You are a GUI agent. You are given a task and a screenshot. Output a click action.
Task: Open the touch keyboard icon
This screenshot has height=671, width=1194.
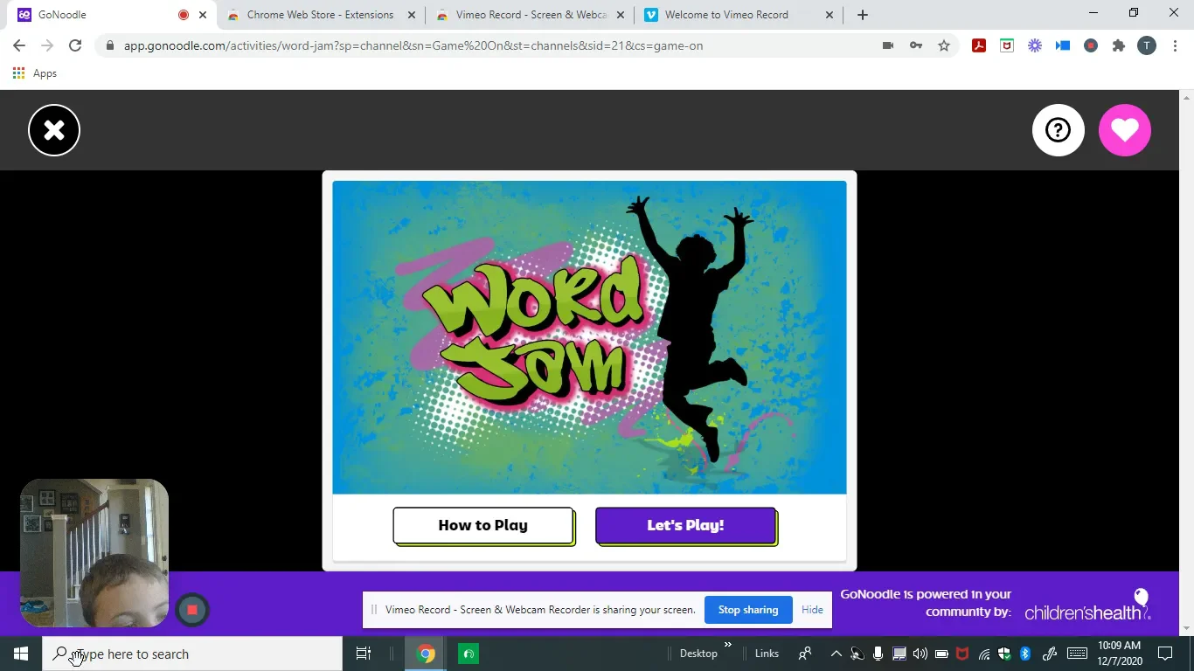1077,654
